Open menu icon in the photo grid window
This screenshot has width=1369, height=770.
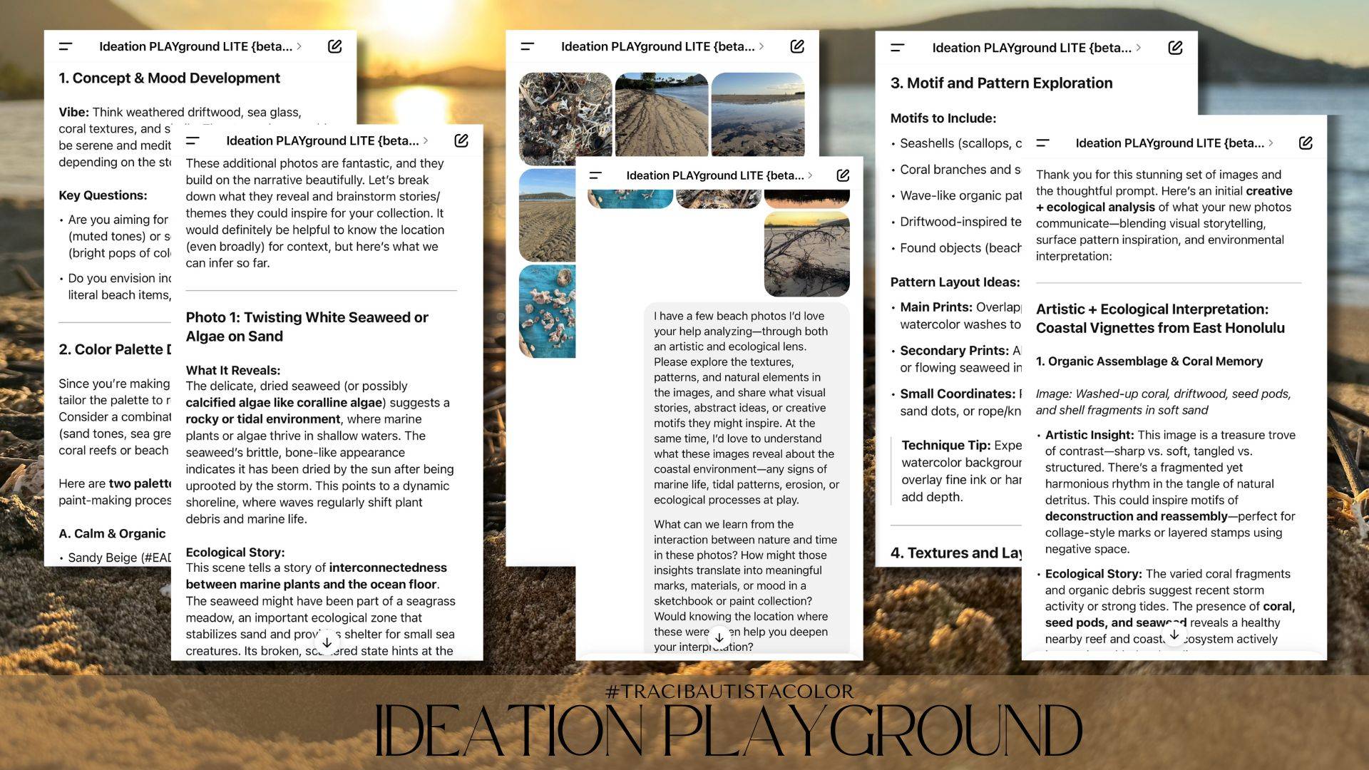[528, 46]
